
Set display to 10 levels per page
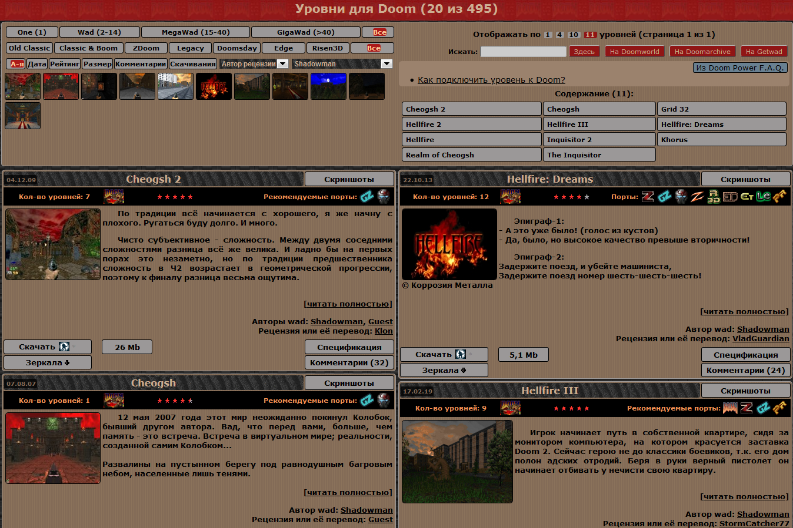point(574,35)
